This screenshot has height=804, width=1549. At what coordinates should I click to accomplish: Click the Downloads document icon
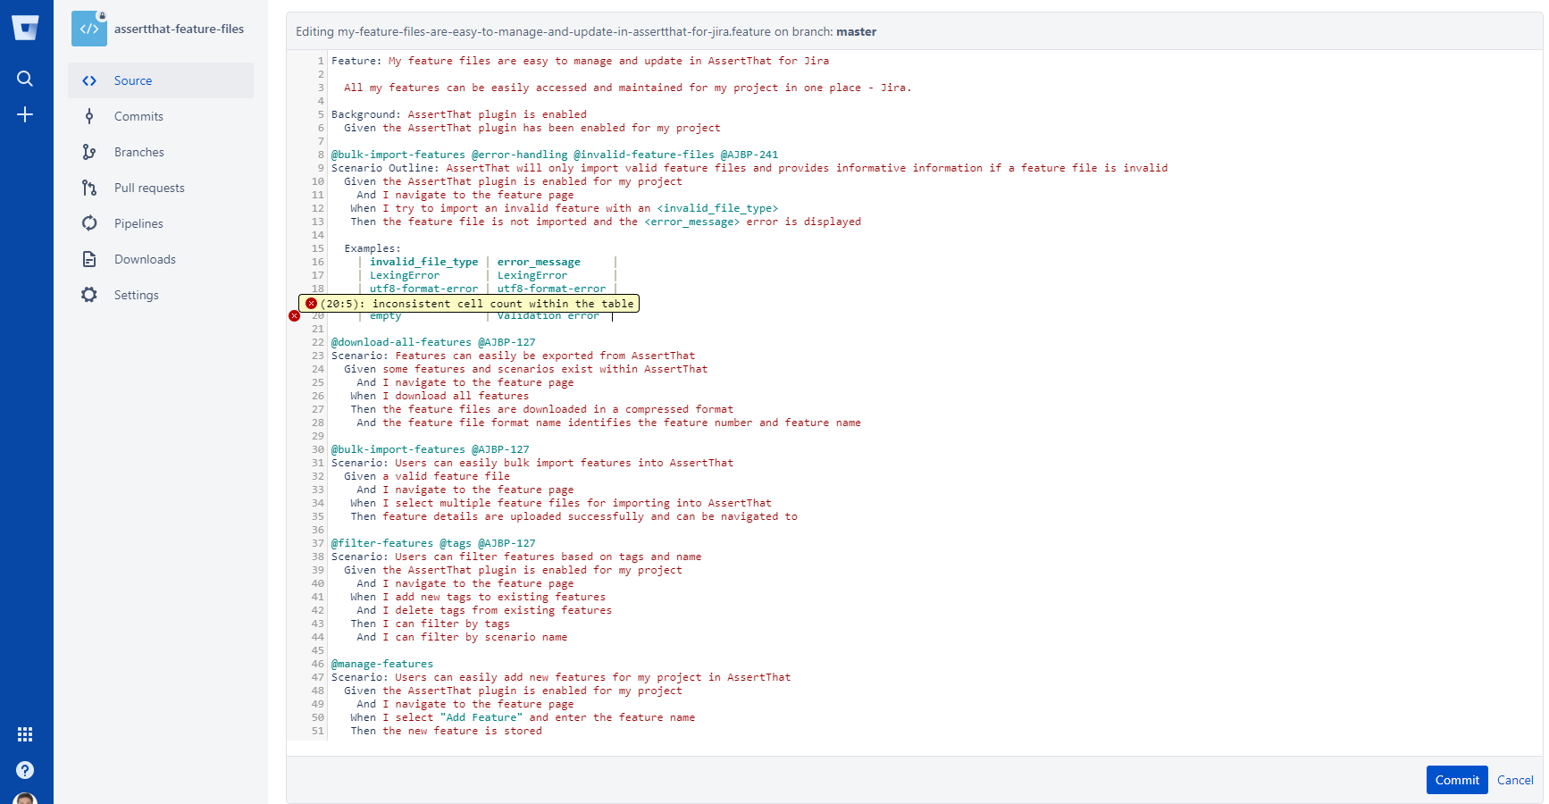pos(89,259)
